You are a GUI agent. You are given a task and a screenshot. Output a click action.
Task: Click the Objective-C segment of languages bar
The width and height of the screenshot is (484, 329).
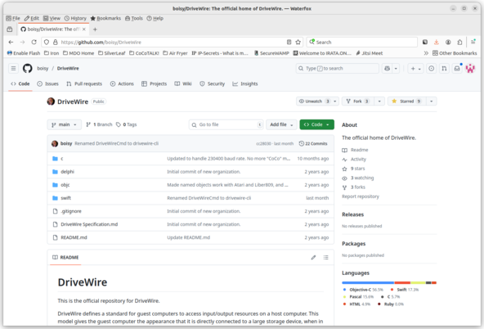click(368, 282)
